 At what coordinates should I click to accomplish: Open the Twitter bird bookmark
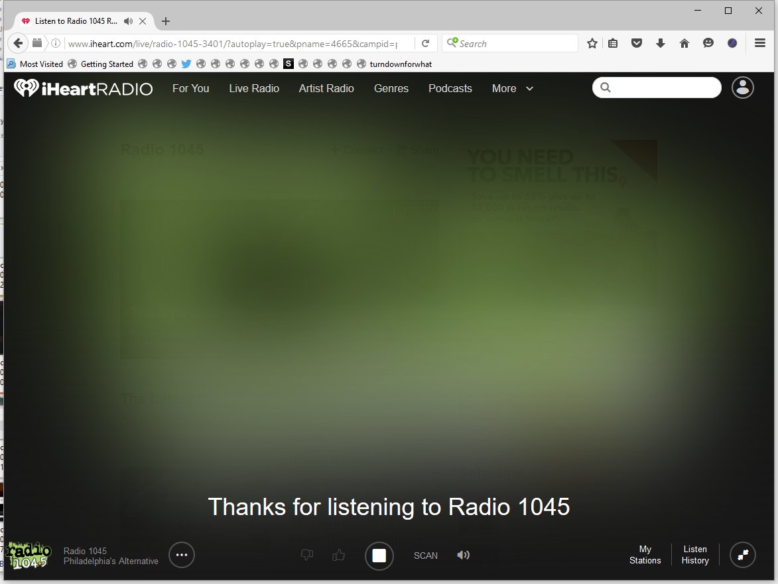(186, 64)
